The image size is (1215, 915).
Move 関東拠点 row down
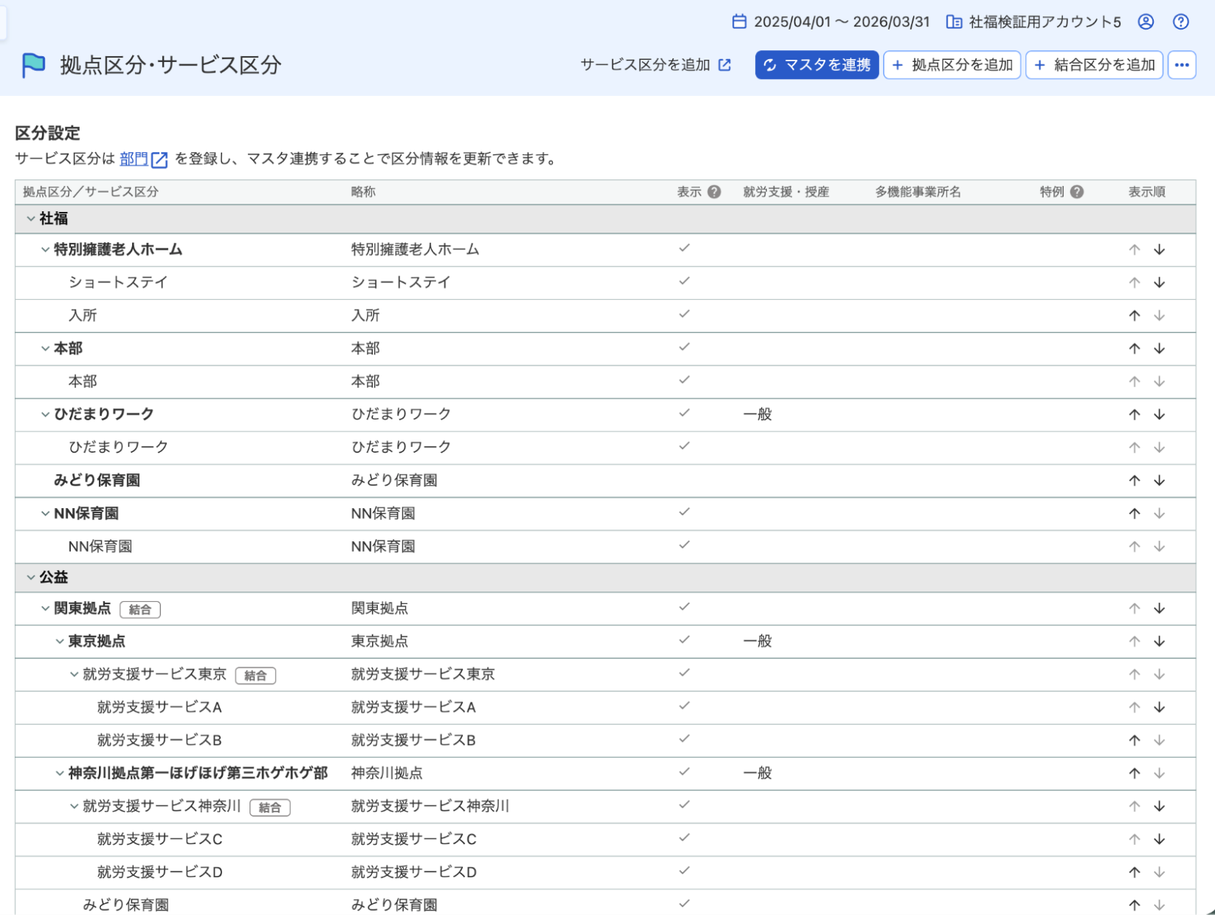coord(1160,609)
